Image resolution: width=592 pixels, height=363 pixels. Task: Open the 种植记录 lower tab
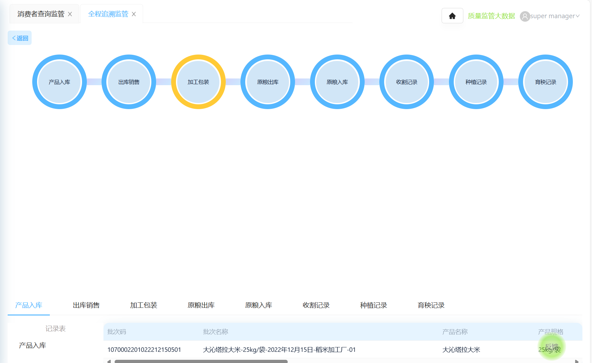pyautogui.click(x=374, y=305)
